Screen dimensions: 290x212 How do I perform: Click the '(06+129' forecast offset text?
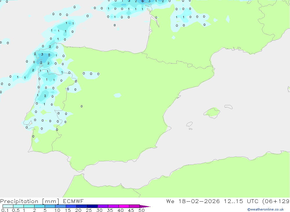pos(276,201)
